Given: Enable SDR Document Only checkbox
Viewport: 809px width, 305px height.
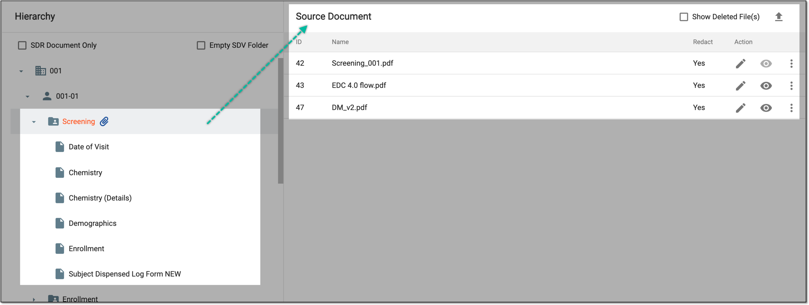Looking at the screenshot, I should tap(22, 45).
